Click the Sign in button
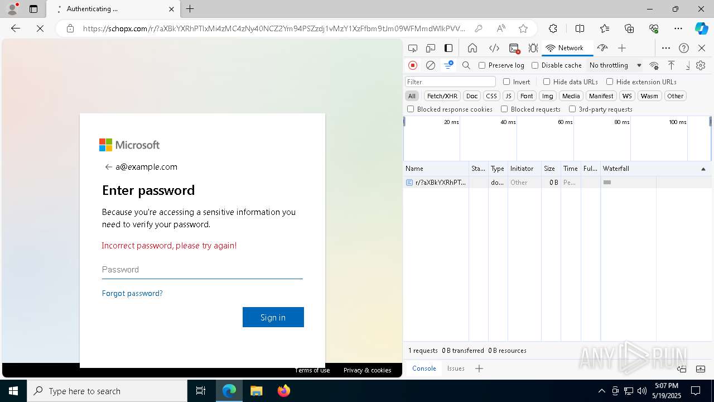The width and height of the screenshot is (714, 402). point(273,317)
